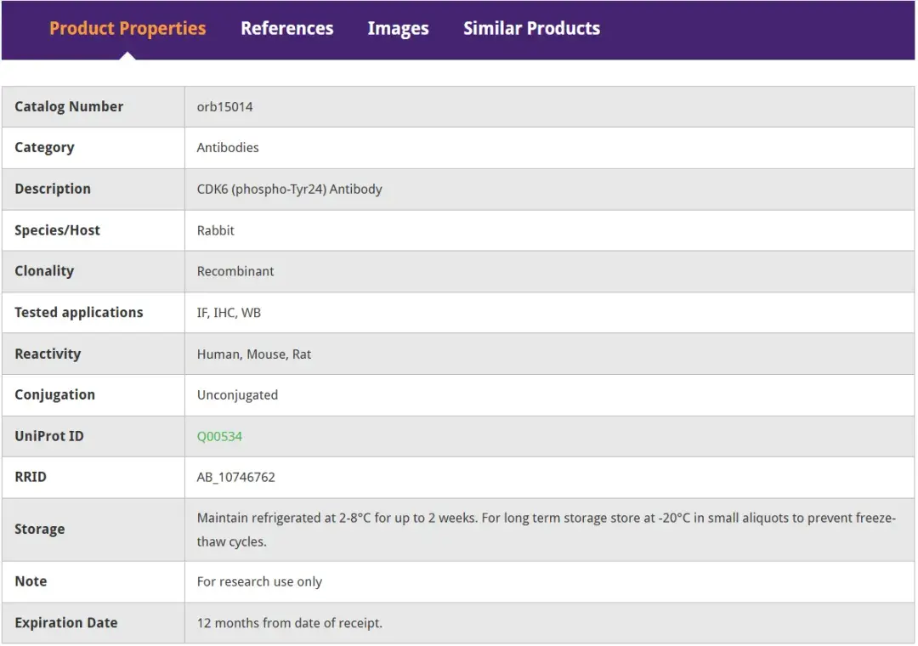Switch to the References tab

pos(286,29)
